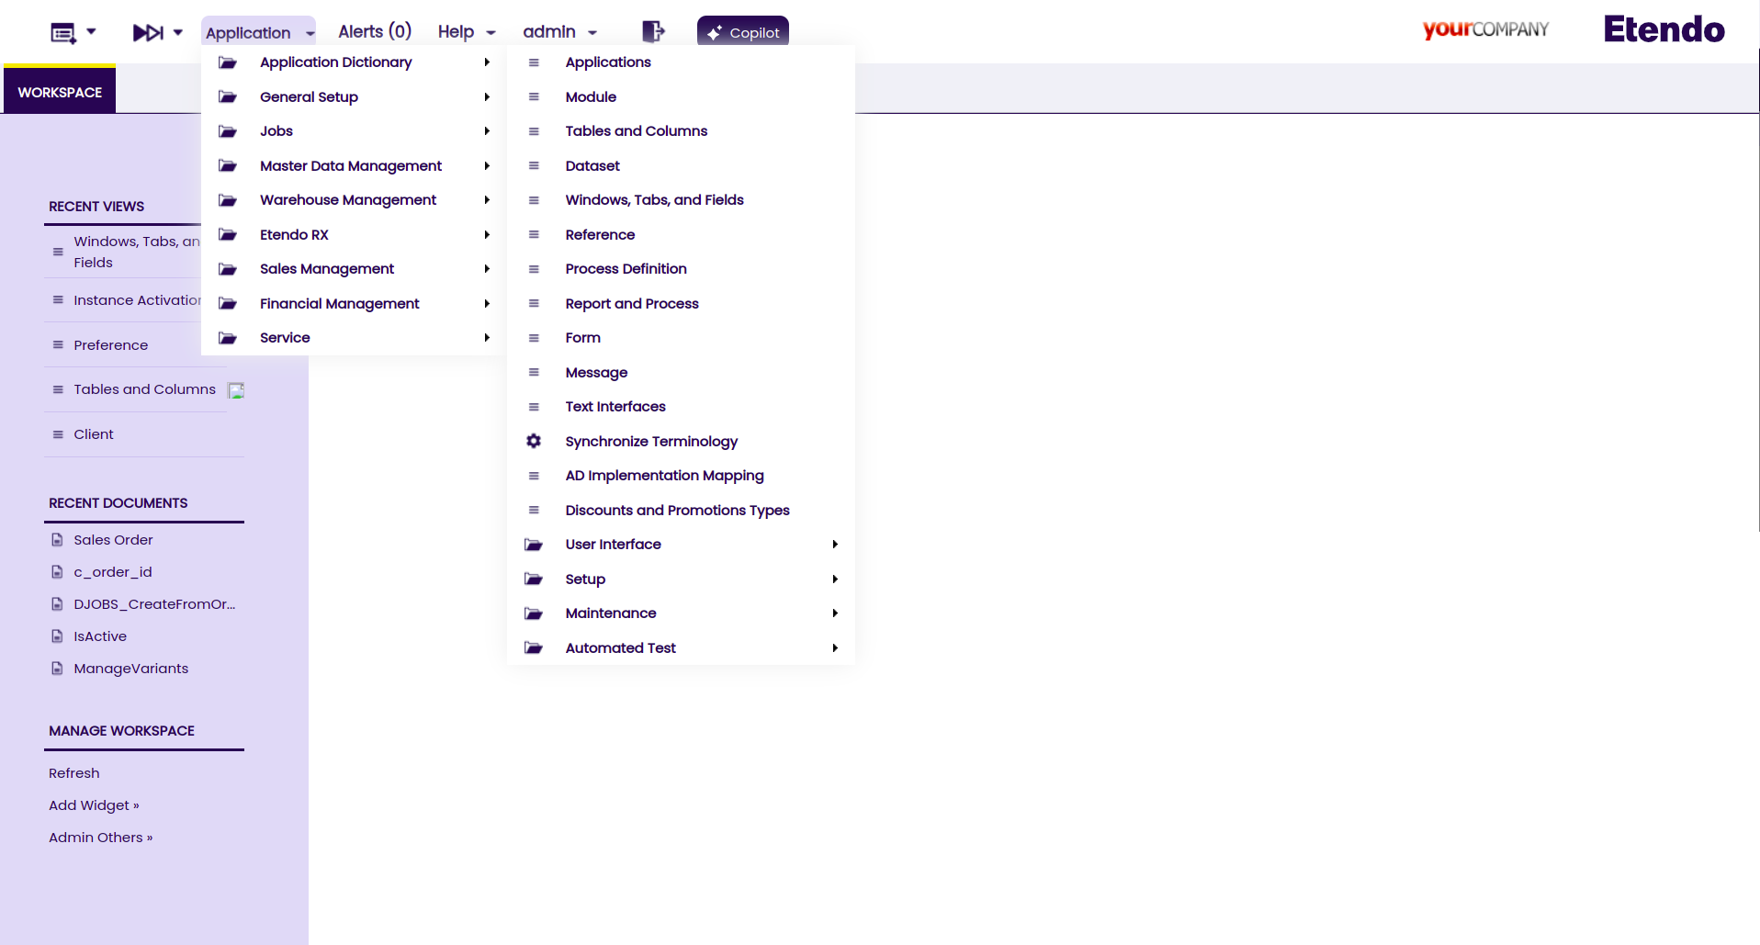Click the Synchronize Terminology gear icon

click(x=534, y=441)
